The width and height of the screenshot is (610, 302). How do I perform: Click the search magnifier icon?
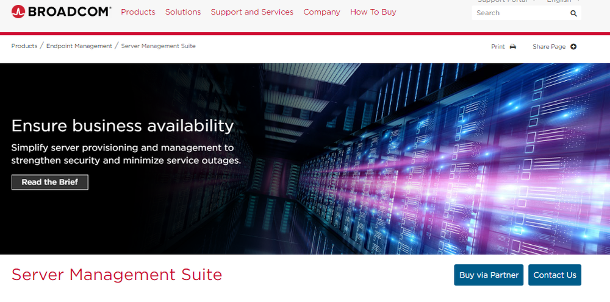(573, 13)
